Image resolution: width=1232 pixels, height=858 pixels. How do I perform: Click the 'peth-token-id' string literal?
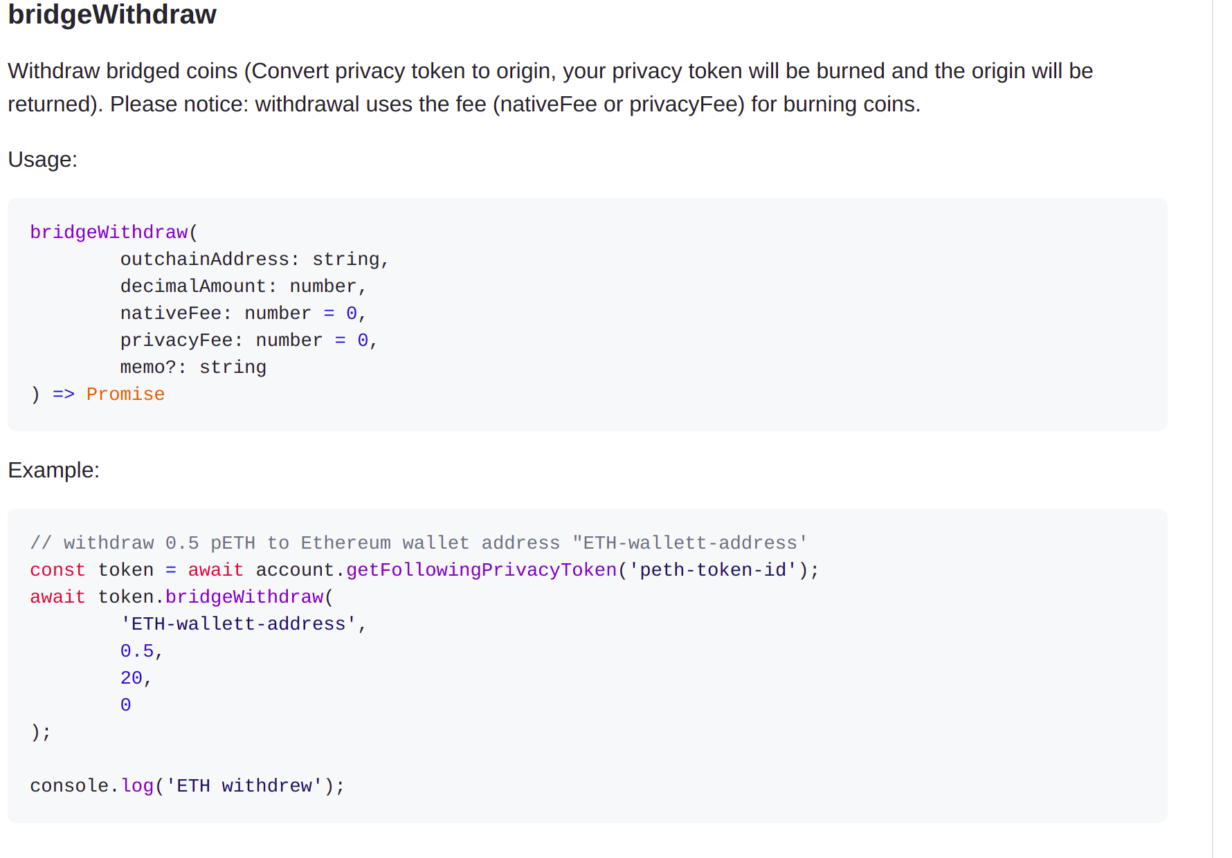(713, 570)
